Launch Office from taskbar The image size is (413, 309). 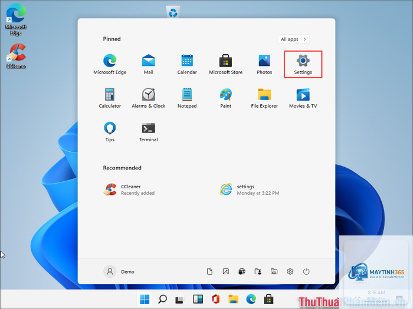(215, 299)
